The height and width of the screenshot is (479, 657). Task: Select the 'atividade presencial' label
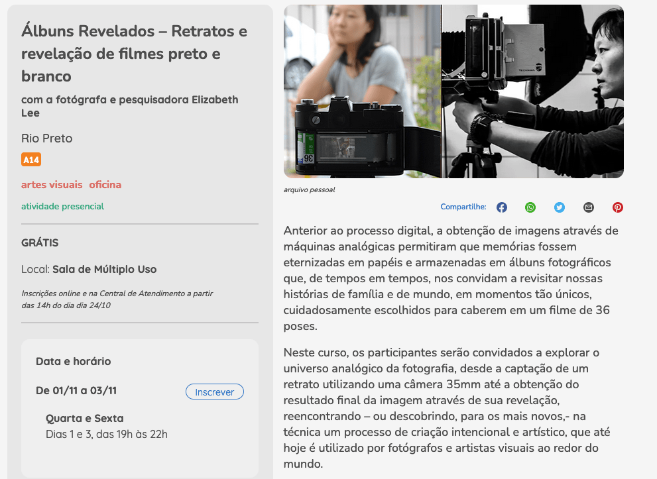[62, 206]
